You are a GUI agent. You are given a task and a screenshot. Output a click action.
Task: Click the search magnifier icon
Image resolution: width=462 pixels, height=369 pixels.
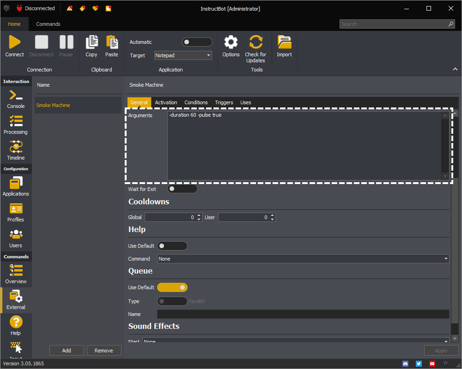tap(451, 24)
